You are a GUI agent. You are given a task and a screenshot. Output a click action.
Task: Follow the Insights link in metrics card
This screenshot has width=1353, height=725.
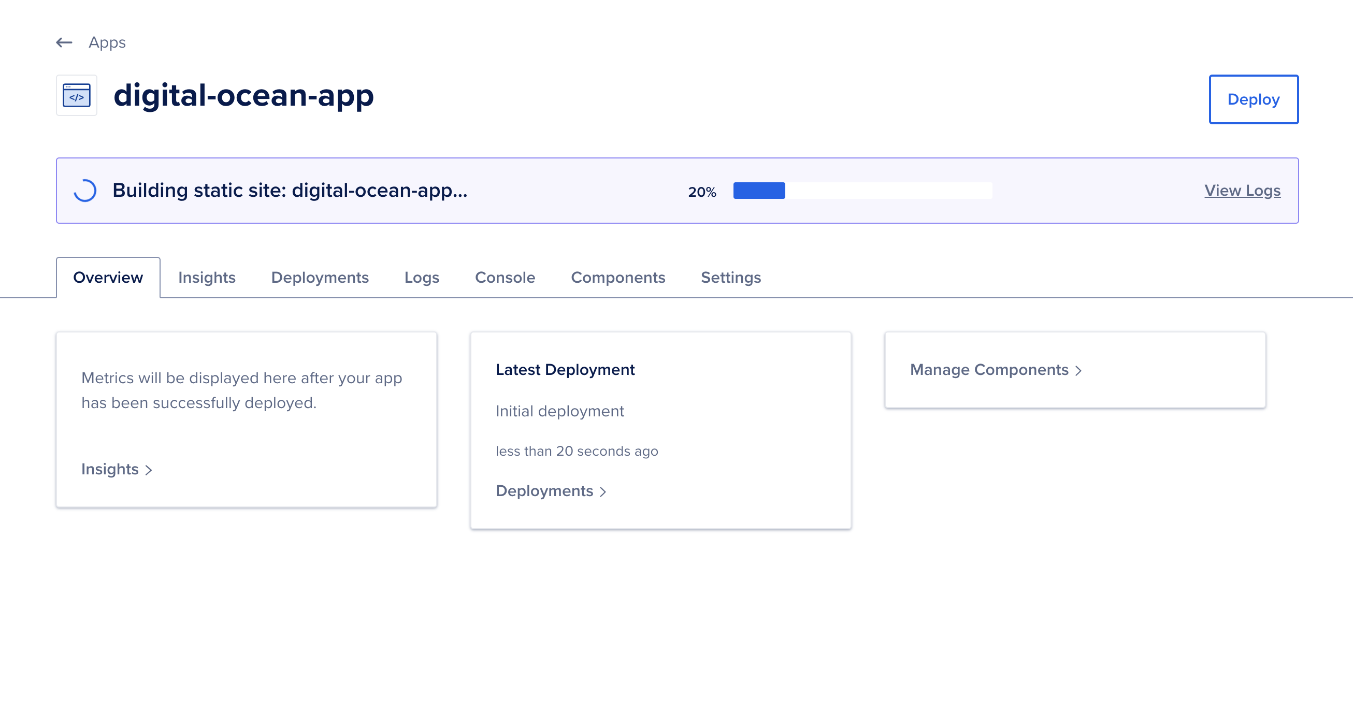pos(117,469)
